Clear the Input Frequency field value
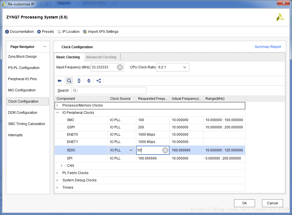The image size is (292, 215). 120,67
